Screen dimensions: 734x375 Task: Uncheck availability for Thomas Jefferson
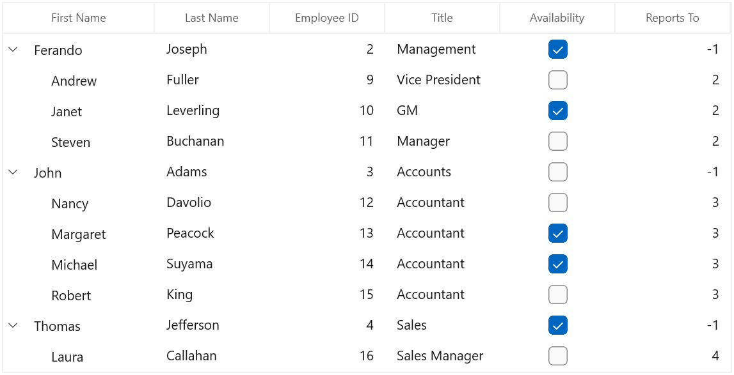[x=557, y=325]
